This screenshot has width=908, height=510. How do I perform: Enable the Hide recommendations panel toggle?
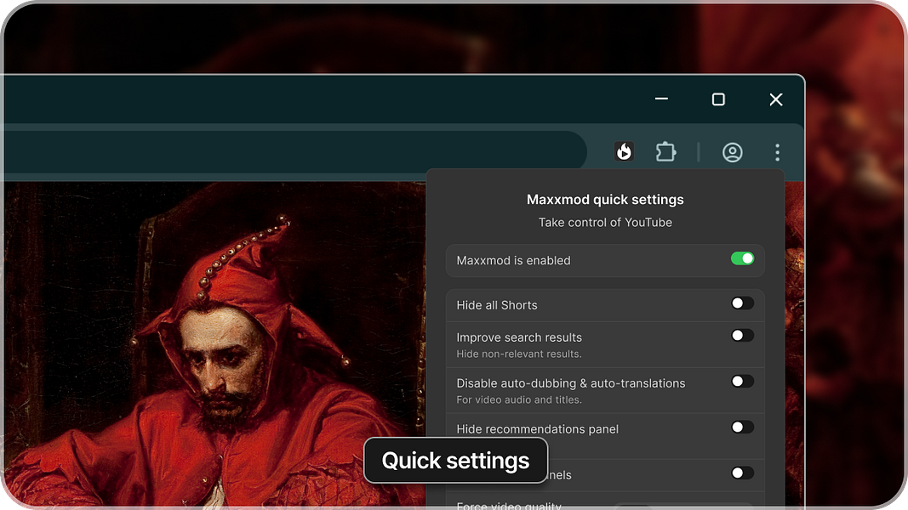pyautogui.click(x=742, y=427)
